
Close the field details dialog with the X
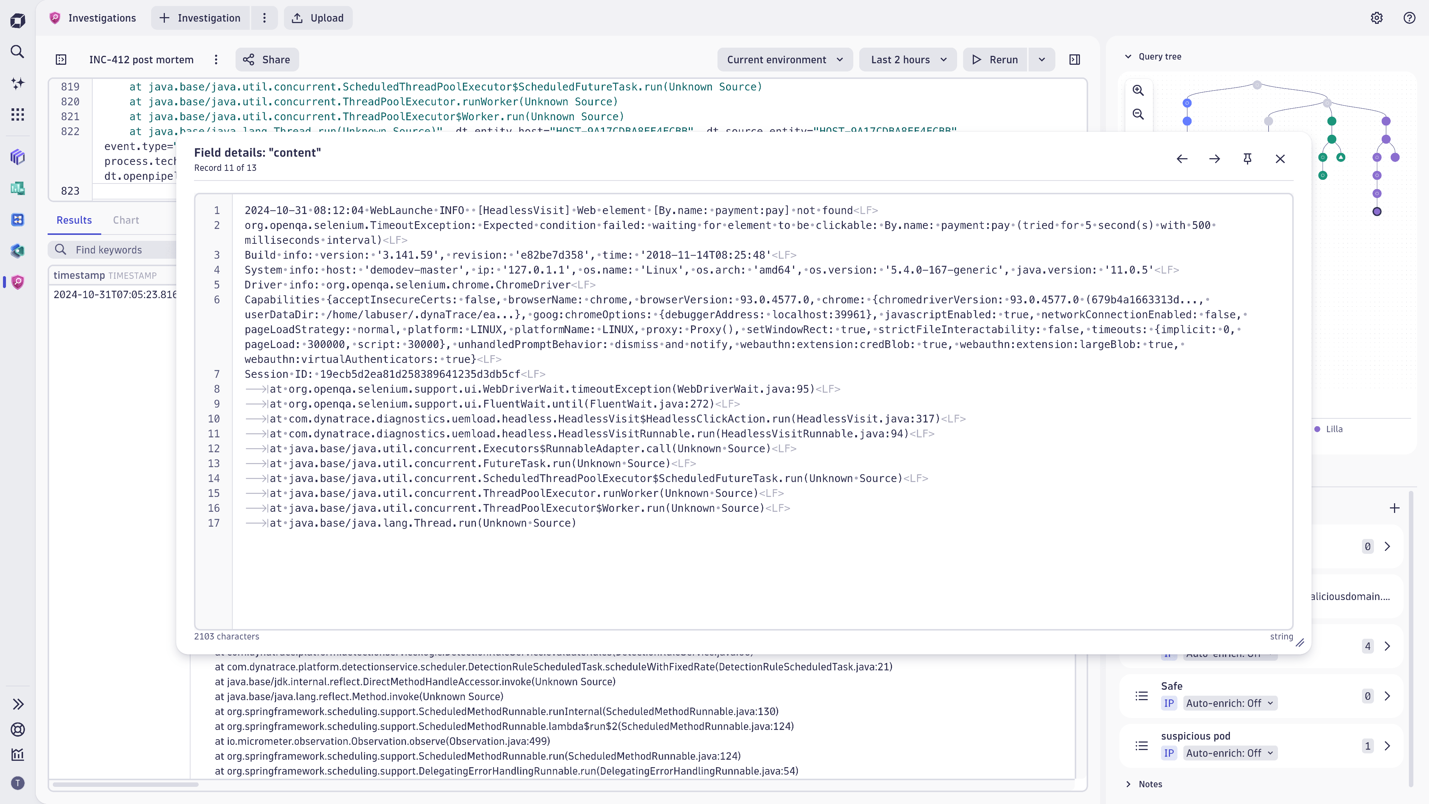(x=1280, y=159)
